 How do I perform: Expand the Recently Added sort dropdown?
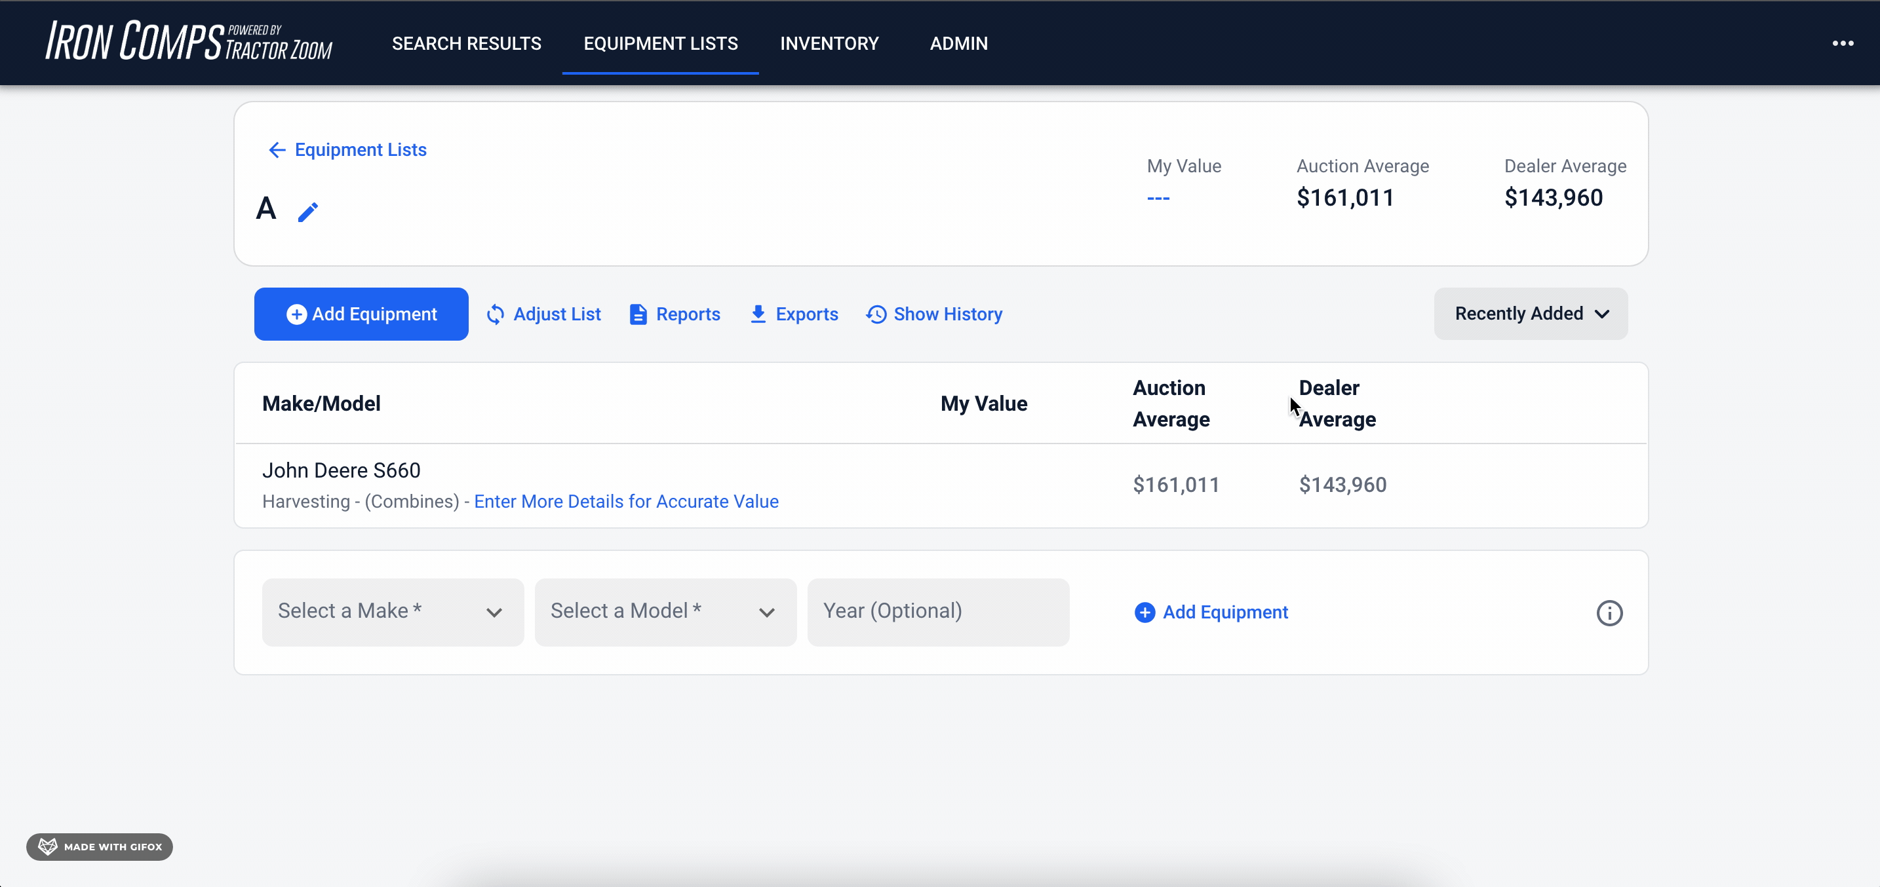pos(1531,314)
